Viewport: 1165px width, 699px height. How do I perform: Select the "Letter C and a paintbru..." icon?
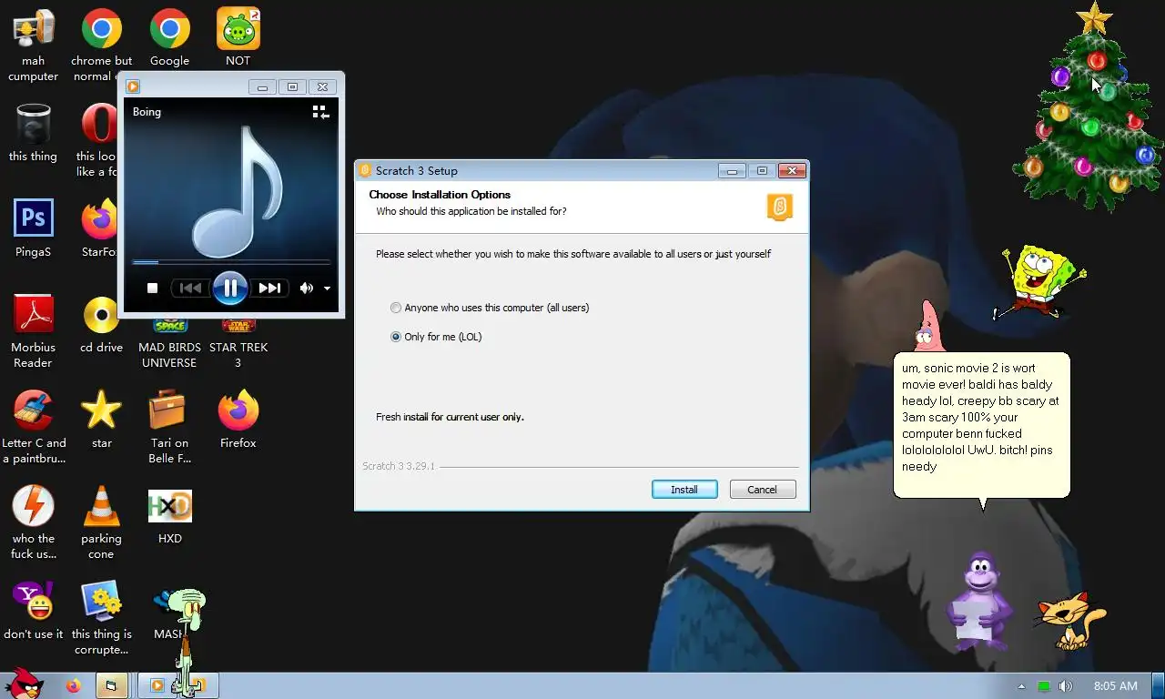point(34,427)
